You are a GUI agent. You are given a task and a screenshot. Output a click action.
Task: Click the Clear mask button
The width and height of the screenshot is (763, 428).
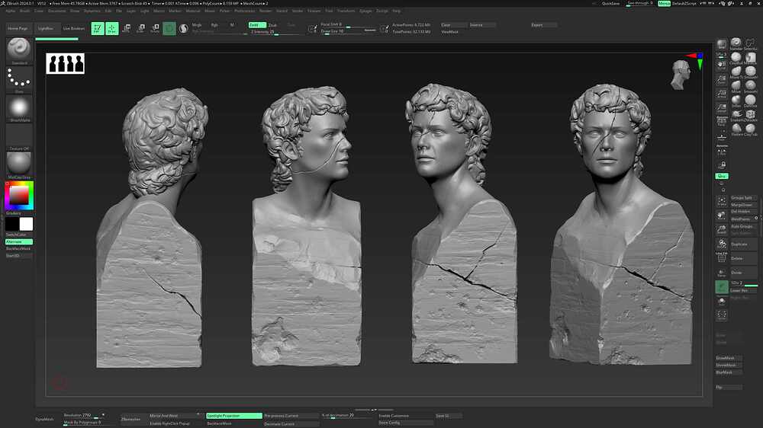pyautogui.click(x=452, y=25)
